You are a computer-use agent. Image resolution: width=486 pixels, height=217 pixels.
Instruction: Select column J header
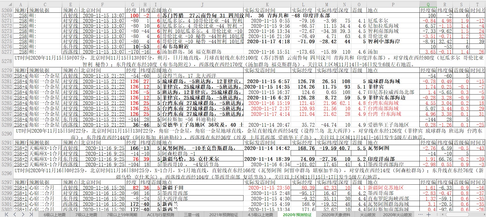tap(202, 4)
